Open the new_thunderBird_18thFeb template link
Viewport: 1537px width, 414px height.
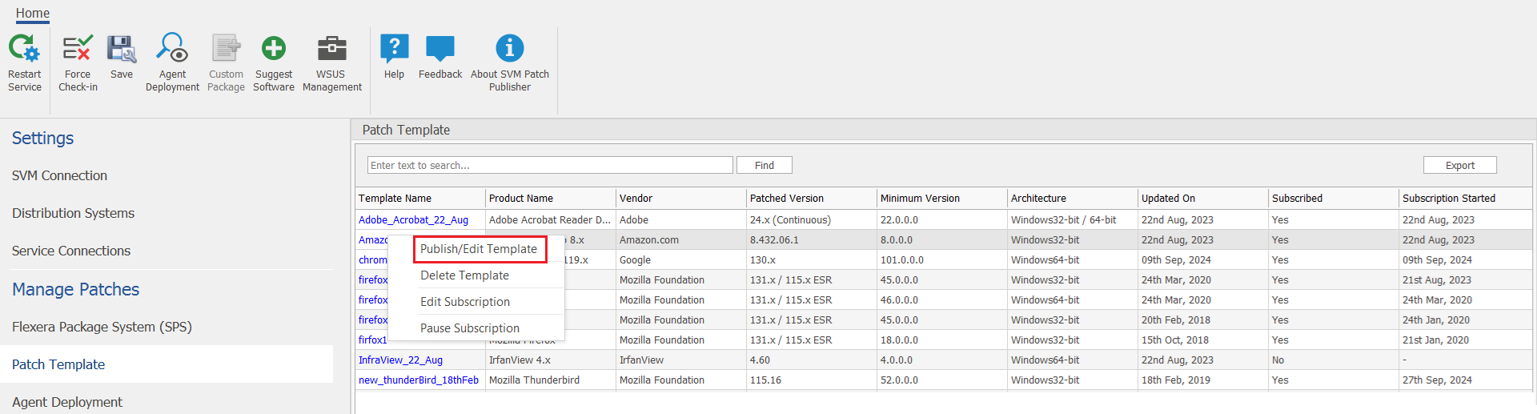[419, 380]
